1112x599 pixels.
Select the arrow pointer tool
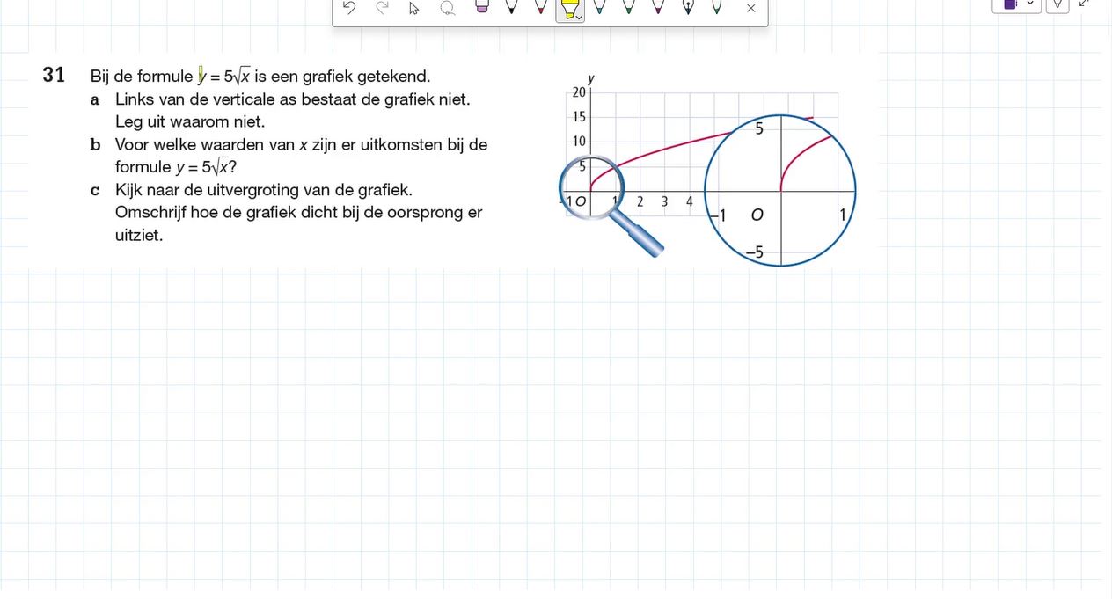(x=414, y=9)
